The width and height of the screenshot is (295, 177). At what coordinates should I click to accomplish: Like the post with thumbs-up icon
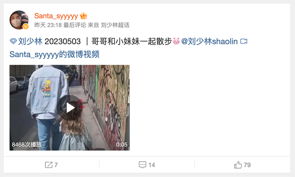238,165
